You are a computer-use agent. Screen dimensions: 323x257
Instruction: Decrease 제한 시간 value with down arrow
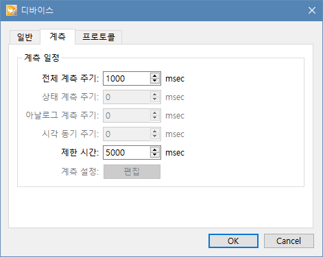(155, 155)
